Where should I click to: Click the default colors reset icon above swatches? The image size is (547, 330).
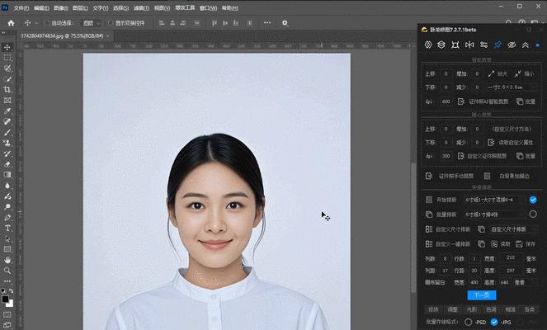3,290
